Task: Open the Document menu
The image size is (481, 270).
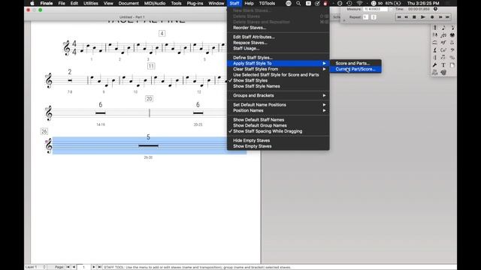Action: [x=129, y=3]
